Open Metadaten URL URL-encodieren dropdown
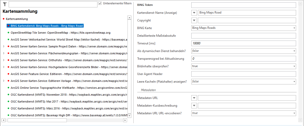This screenshot has width=304, height=126. (244, 113)
